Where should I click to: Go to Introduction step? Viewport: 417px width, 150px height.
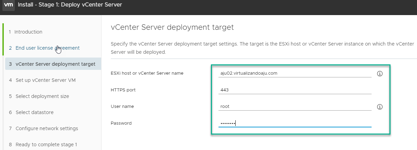(28, 32)
